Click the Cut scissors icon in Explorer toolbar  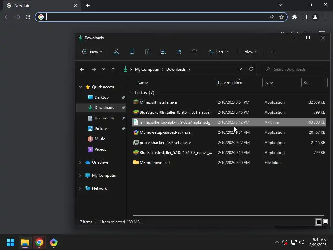[x=116, y=52]
